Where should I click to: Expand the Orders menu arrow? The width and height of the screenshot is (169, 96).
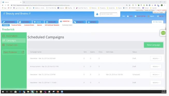pos(42,22)
